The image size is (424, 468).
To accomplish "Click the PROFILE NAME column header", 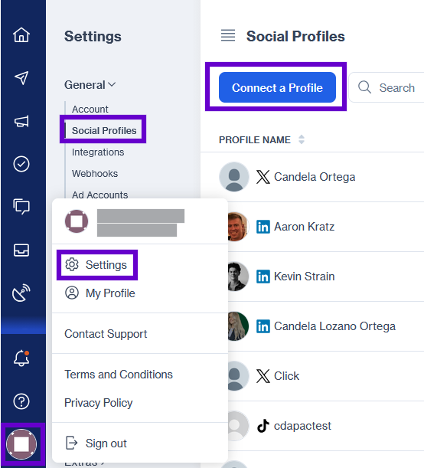I will pyautogui.click(x=255, y=139).
